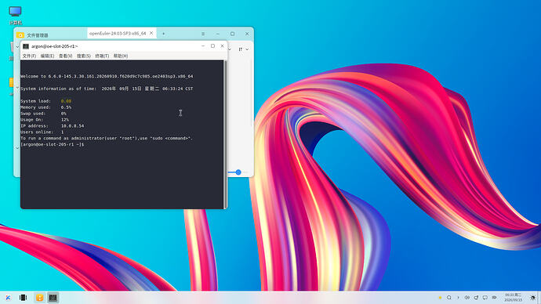541x304 pixels.
Task: Open the 编辑(E) menu in terminal
Action: click(x=47, y=56)
